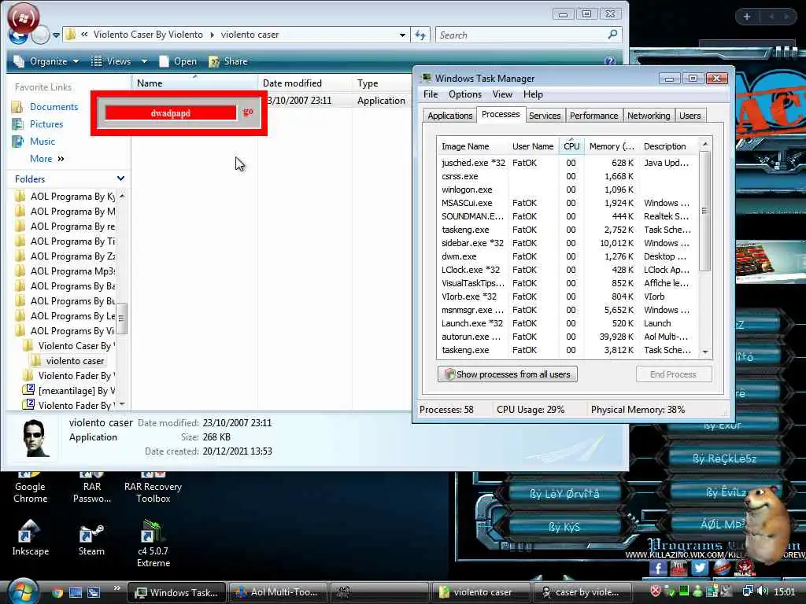
Task: Click the Views toolbar button
Action: tap(112, 61)
